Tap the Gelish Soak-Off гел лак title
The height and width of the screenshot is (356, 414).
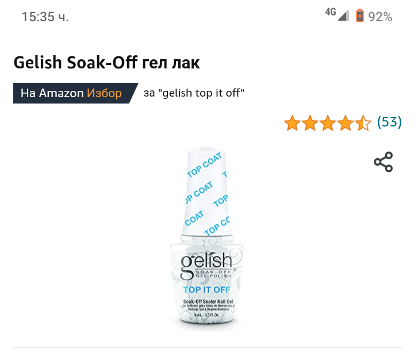click(x=106, y=62)
